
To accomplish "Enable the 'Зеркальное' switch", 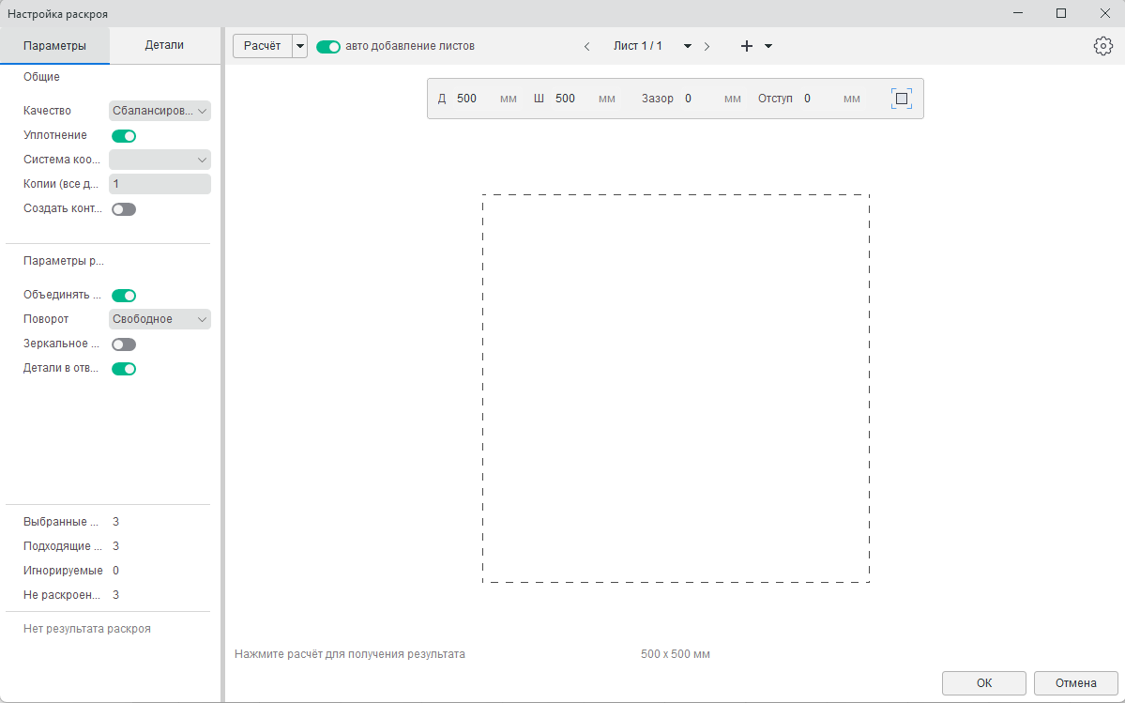I will [x=124, y=344].
